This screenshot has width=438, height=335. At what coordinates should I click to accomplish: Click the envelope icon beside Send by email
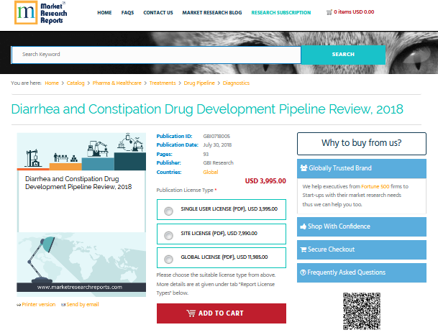pyautogui.click(x=63, y=305)
